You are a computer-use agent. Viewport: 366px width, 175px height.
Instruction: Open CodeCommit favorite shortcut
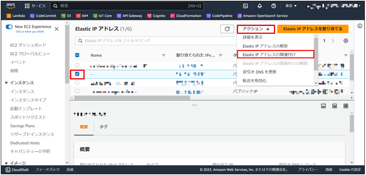click(43, 16)
